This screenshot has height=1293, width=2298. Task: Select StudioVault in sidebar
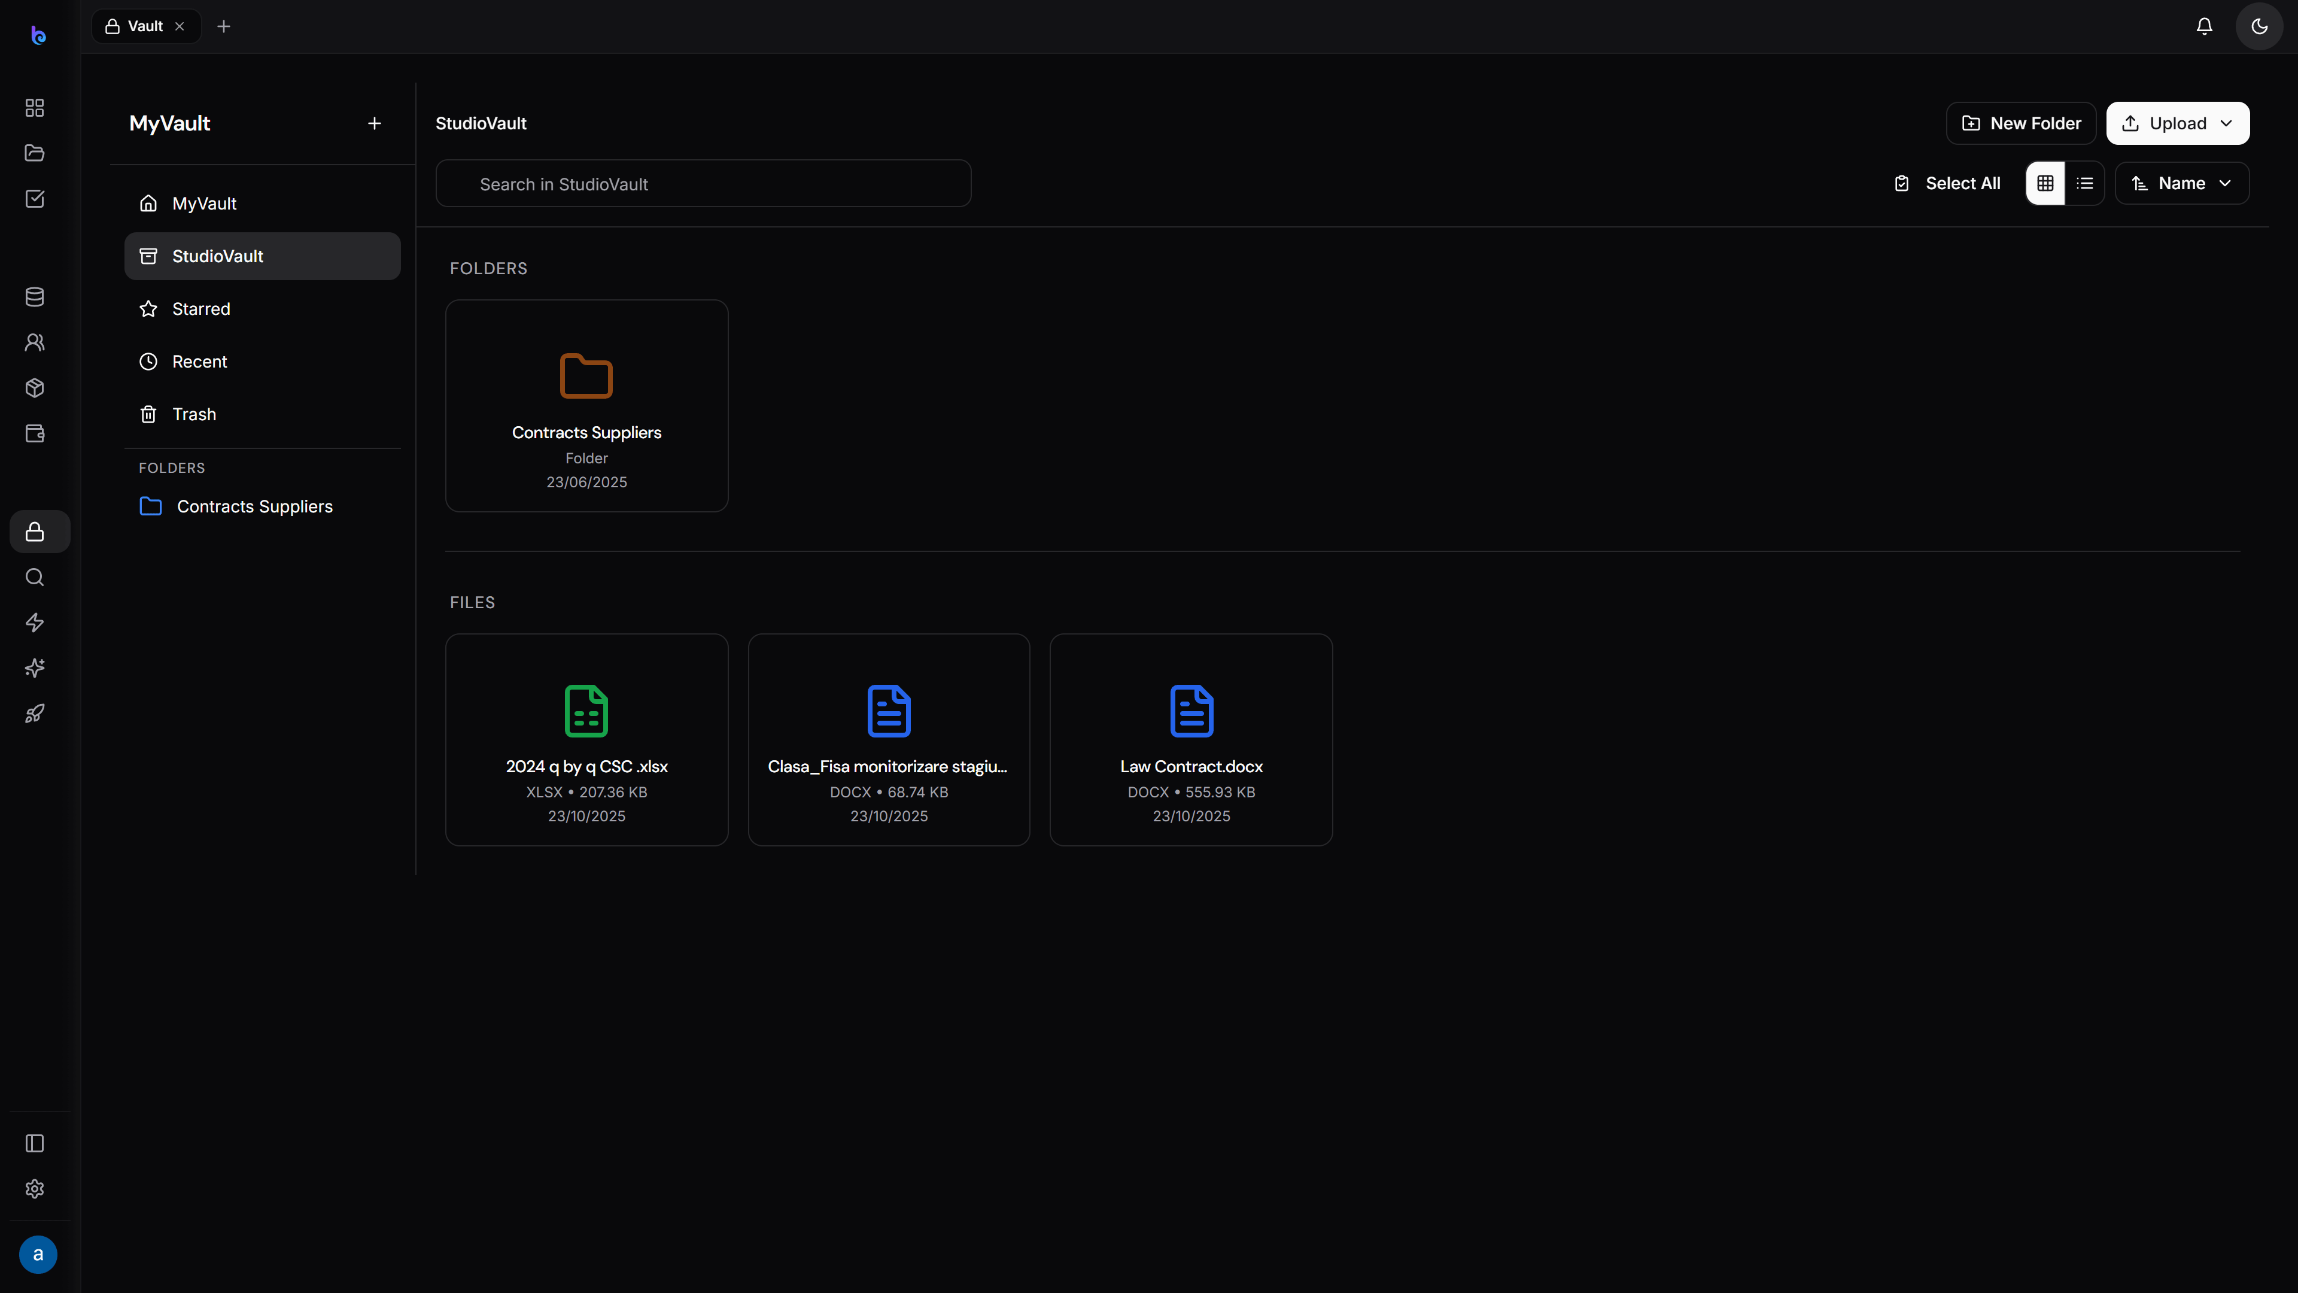(x=262, y=256)
